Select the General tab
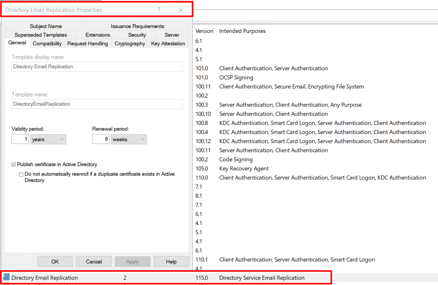This screenshot has width=438, height=285. pos(17,43)
